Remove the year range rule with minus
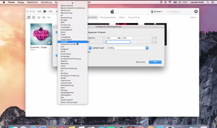The width and height of the screenshot is (217, 128). click(153, 38)
